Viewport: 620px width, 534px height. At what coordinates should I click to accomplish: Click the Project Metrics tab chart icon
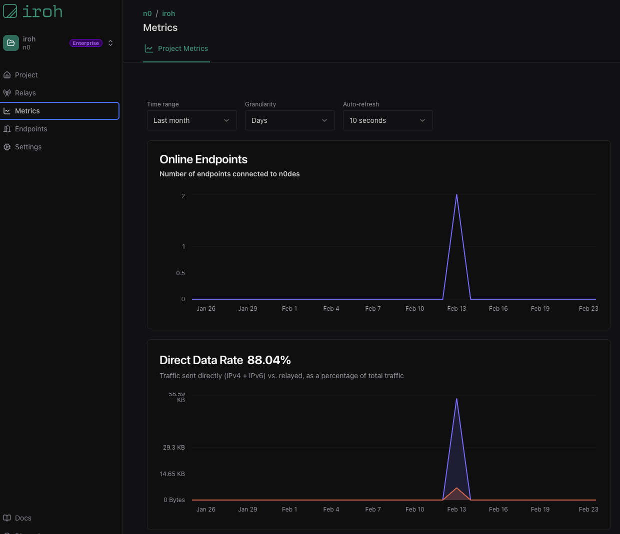coord(148,48)
